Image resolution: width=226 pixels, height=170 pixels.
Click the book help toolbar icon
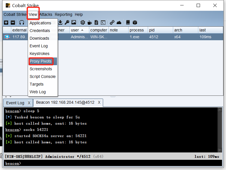click(128, 23)
